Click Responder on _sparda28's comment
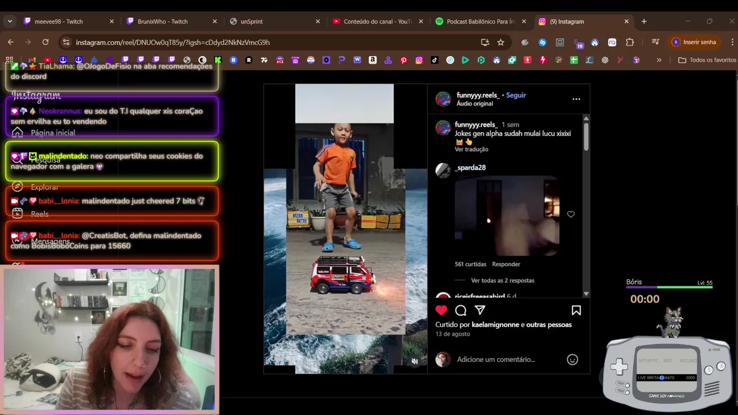The image size is (738, 415). [x=506, y=264]
